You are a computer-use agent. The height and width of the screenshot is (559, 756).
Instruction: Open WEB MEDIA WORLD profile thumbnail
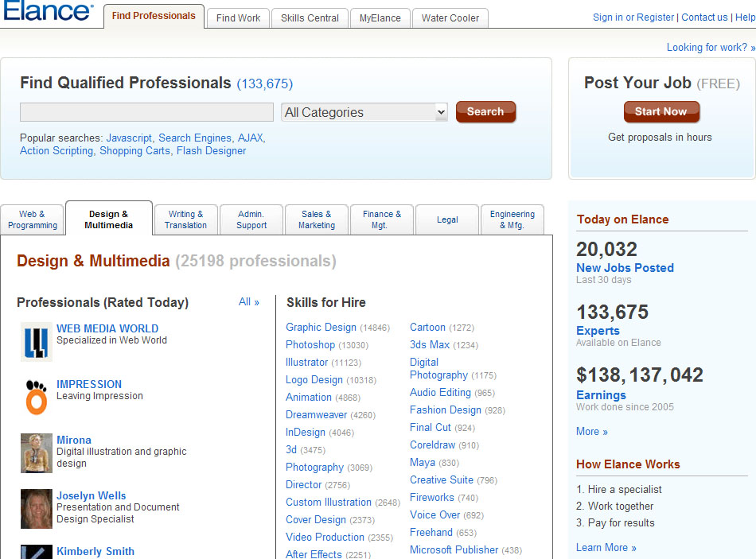pyautogui.click(x=37, y=342)
